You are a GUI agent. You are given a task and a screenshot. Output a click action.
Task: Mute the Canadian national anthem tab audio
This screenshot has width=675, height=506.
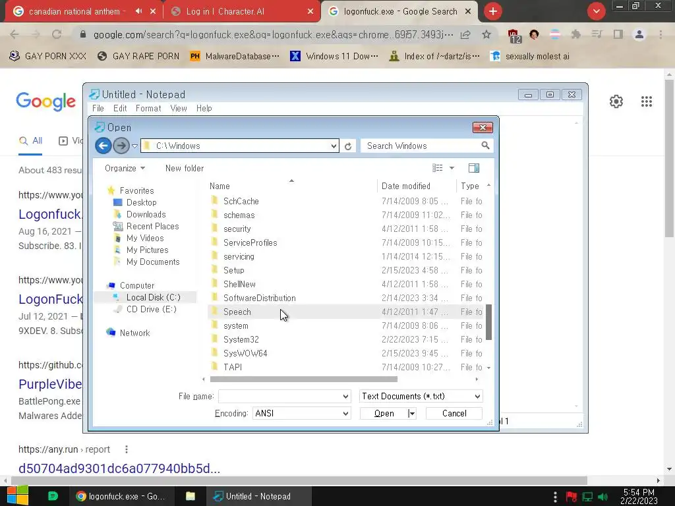[138, 11]
